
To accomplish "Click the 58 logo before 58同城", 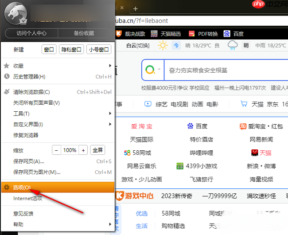I will click(127, 153).
